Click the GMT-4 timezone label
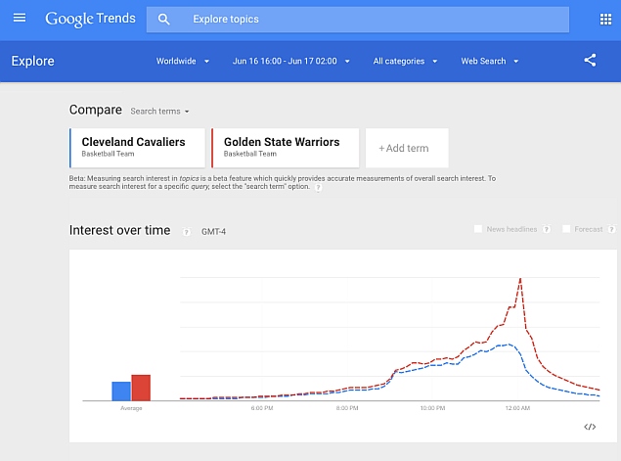 [x=213, y=232]
